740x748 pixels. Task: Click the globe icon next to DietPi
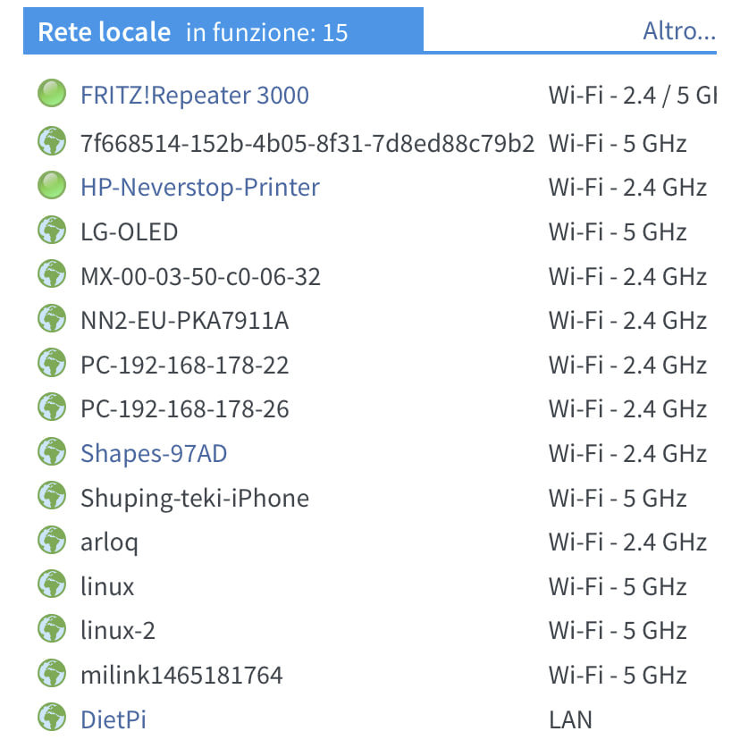pyautogui.click(x=52, y=717)
